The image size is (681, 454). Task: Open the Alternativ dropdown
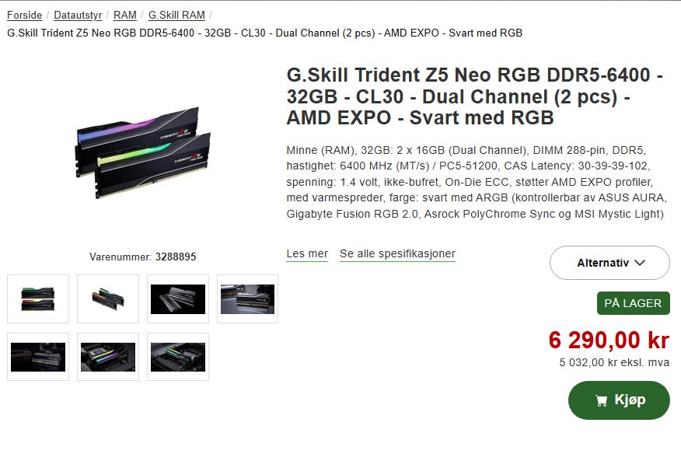click(609, 263)
